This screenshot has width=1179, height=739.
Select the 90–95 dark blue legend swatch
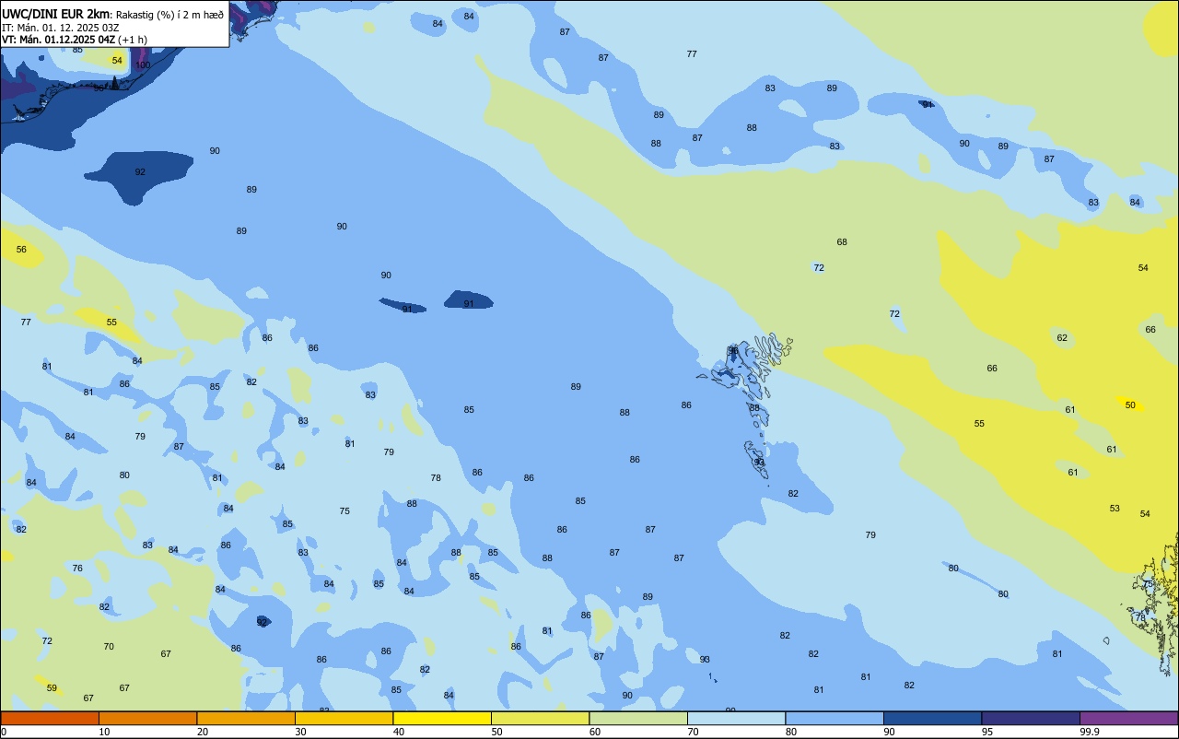tap(932, 718)
